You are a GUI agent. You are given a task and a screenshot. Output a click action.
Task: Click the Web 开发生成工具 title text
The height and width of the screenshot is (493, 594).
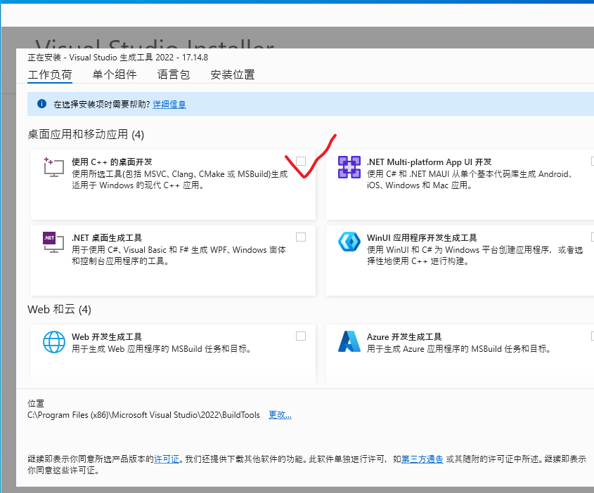107,336
